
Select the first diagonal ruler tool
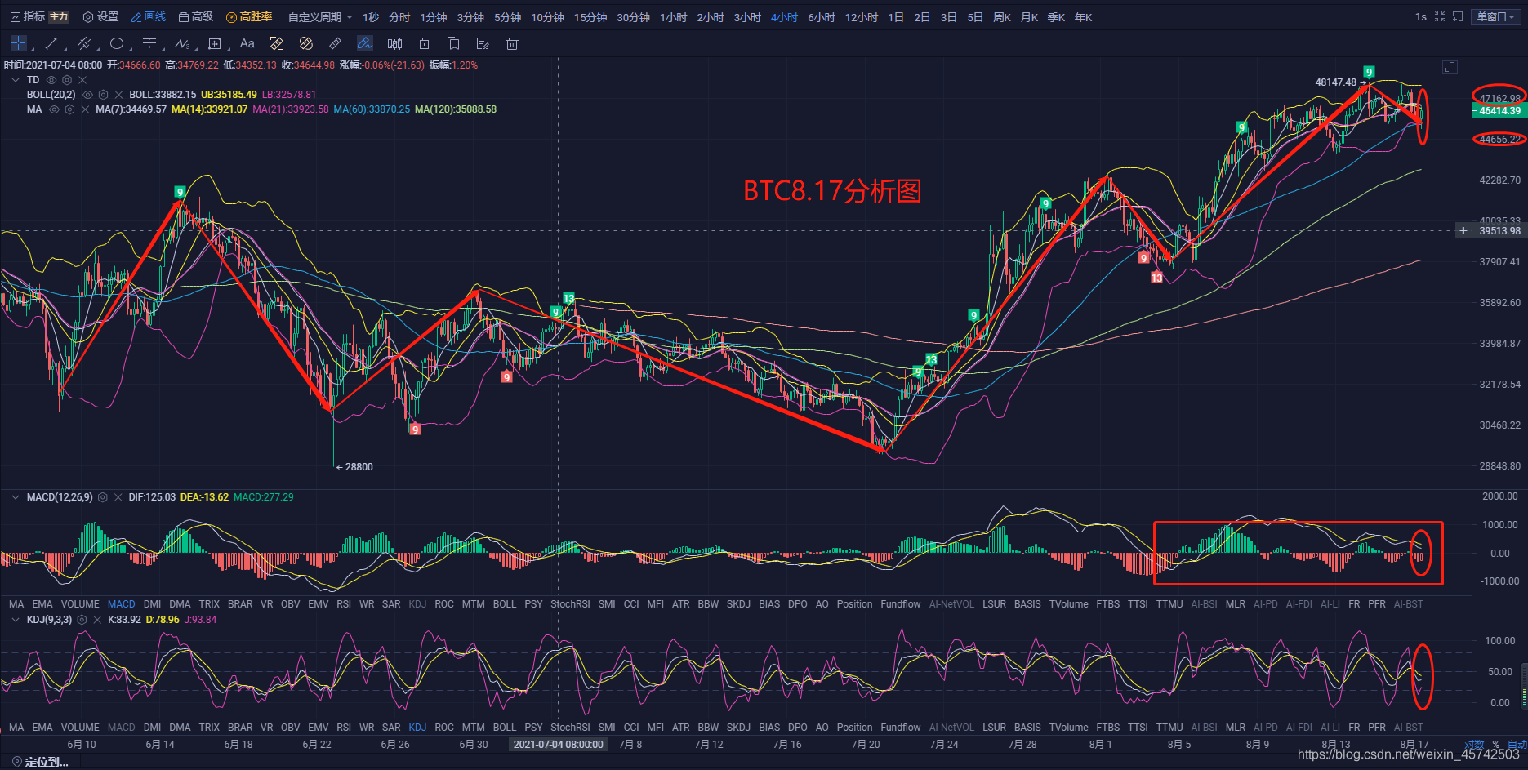[x=277, y=43]
